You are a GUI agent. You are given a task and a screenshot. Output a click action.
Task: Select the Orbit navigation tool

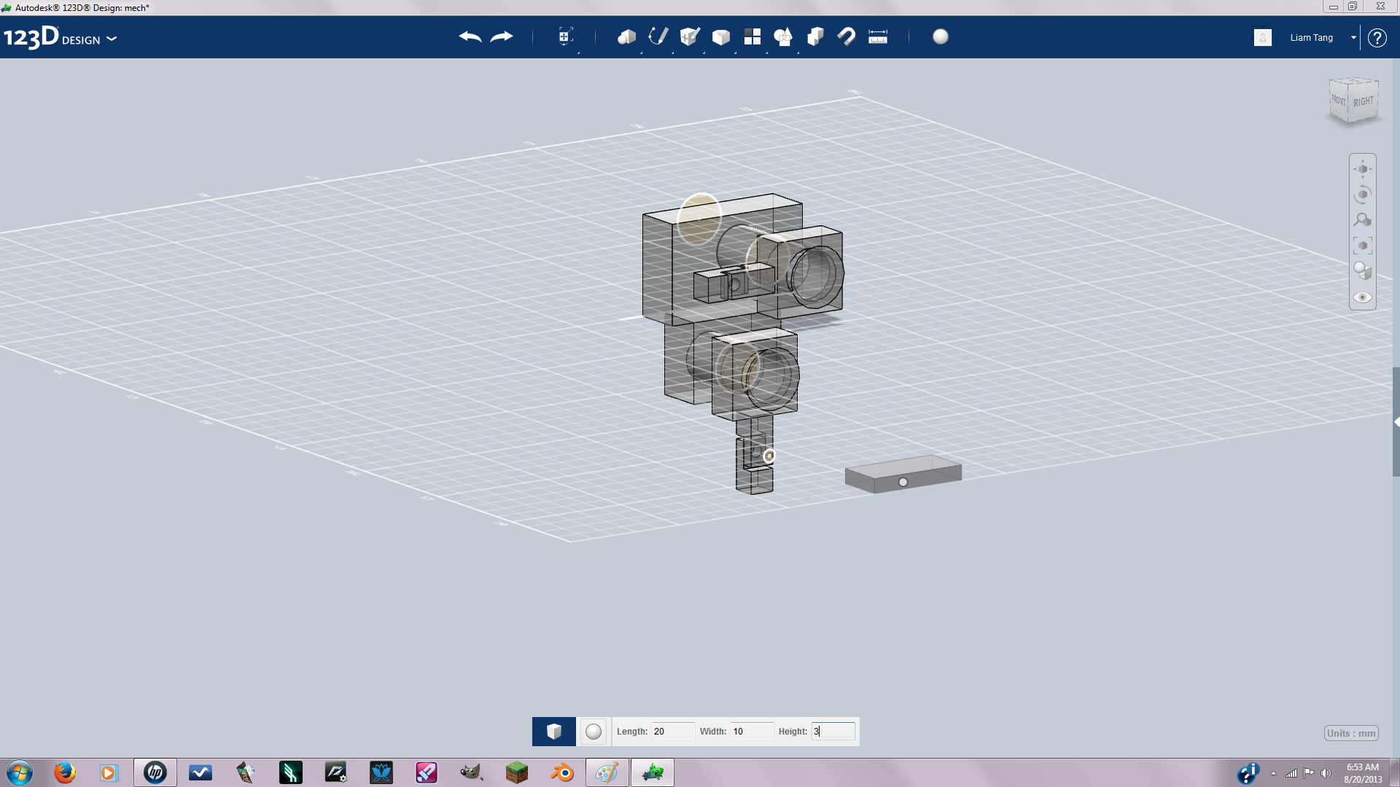(x=1363, y=195)
